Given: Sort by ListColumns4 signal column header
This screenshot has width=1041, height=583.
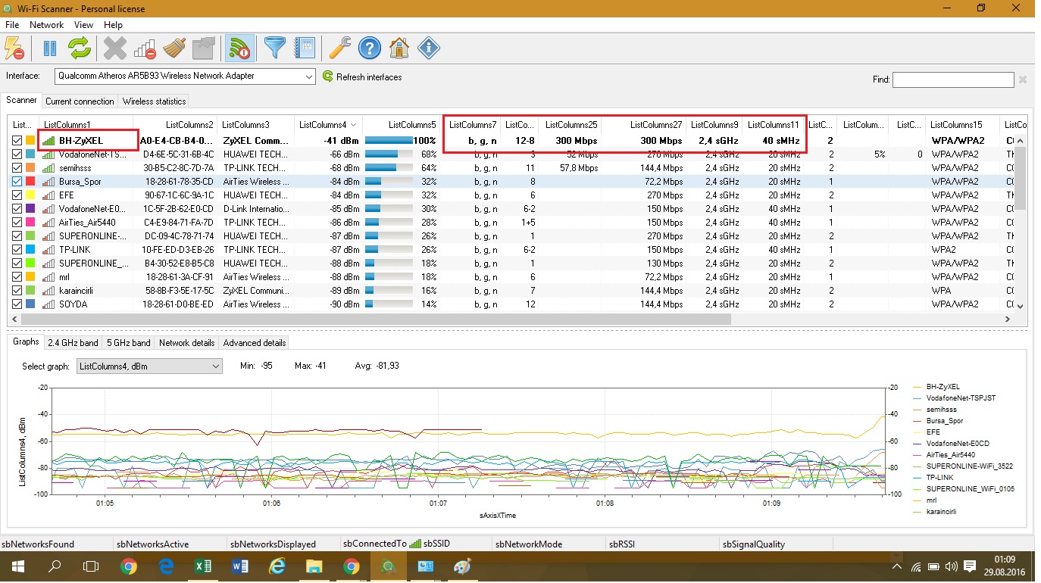Looking at the screenshot, I should coord(328,124).
